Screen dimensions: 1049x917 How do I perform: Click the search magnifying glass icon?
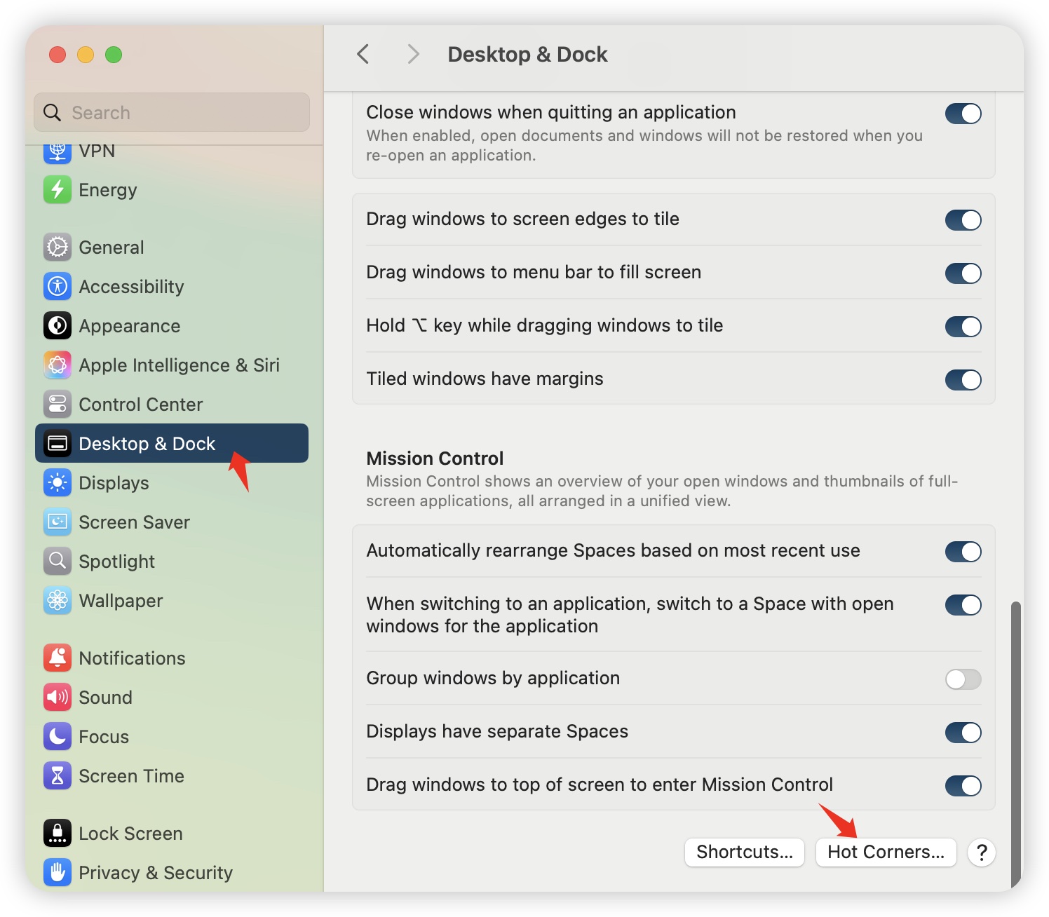[x=52, y=112]
